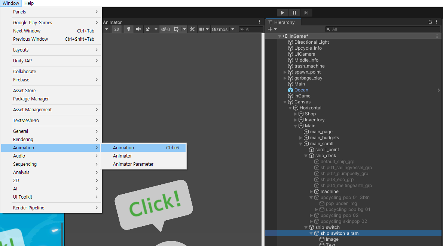Open Hierarchy panel options menu
The height and width of the screenshot is (246, 443).
437,22
